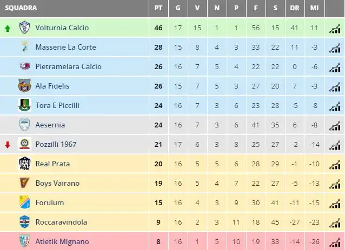The height and width of the screenshot is (250, 345).
Task: Click Ala Fidelis team crest
Action: click(24, 86)
